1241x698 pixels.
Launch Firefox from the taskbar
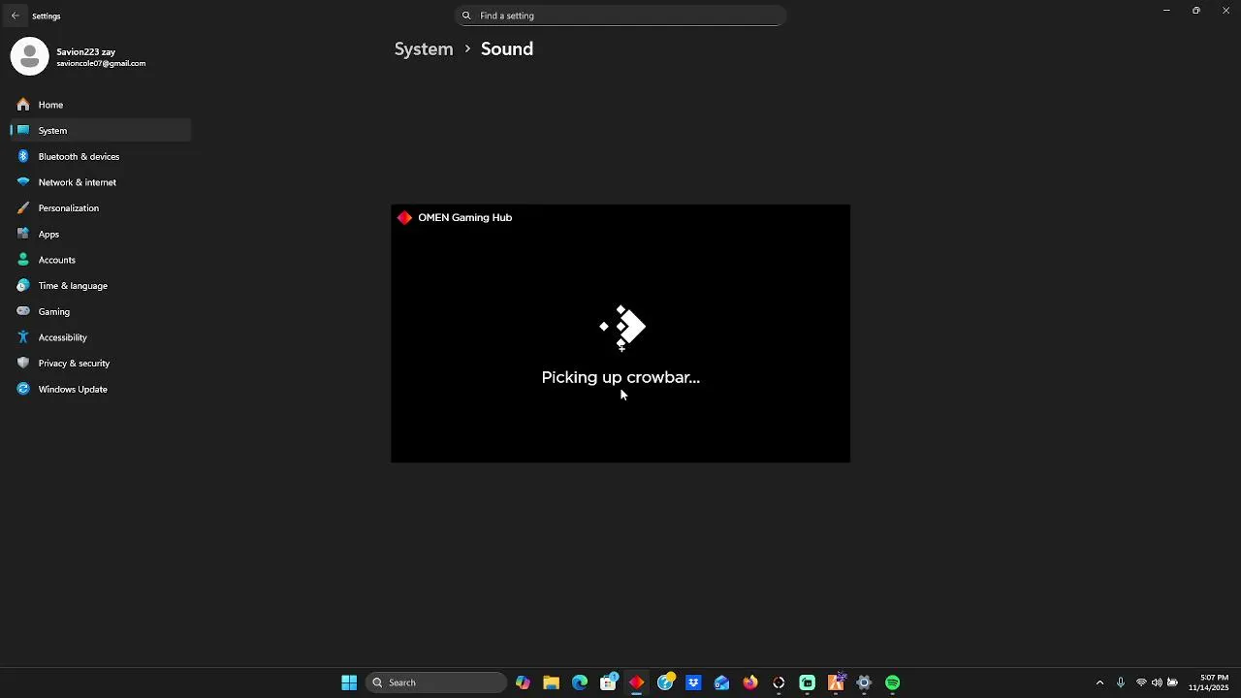click(x=750, y=682)
